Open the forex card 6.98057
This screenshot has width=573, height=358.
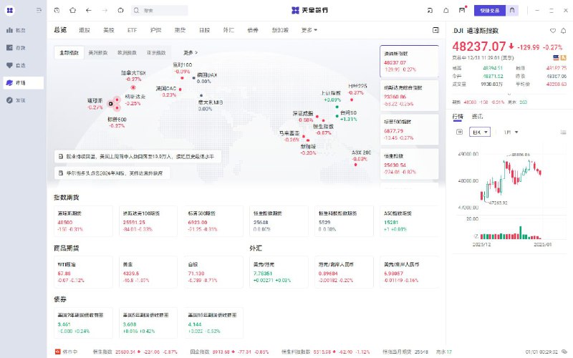409,272
